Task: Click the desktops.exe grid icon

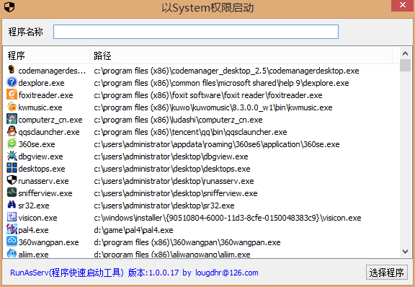Action: point(12,168)
